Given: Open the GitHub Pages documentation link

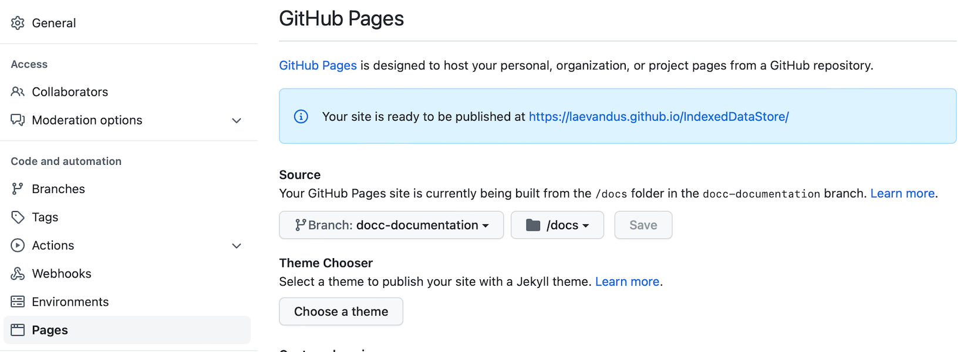Looking at the screenshot, I should 318,65.
